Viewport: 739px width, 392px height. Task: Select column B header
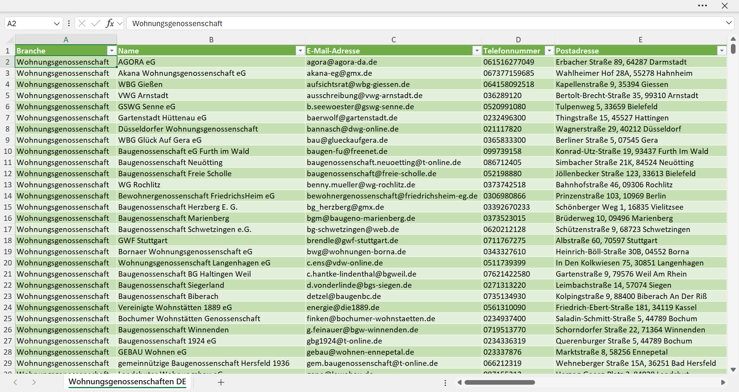211,40
